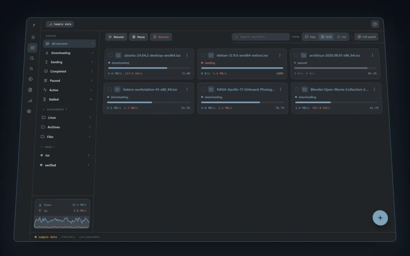Open the RSS feed icon in left rail
Screen dimensions: 410x256
31,69
